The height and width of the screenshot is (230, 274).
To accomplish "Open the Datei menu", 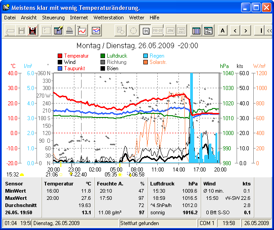I will coord(9,18).
